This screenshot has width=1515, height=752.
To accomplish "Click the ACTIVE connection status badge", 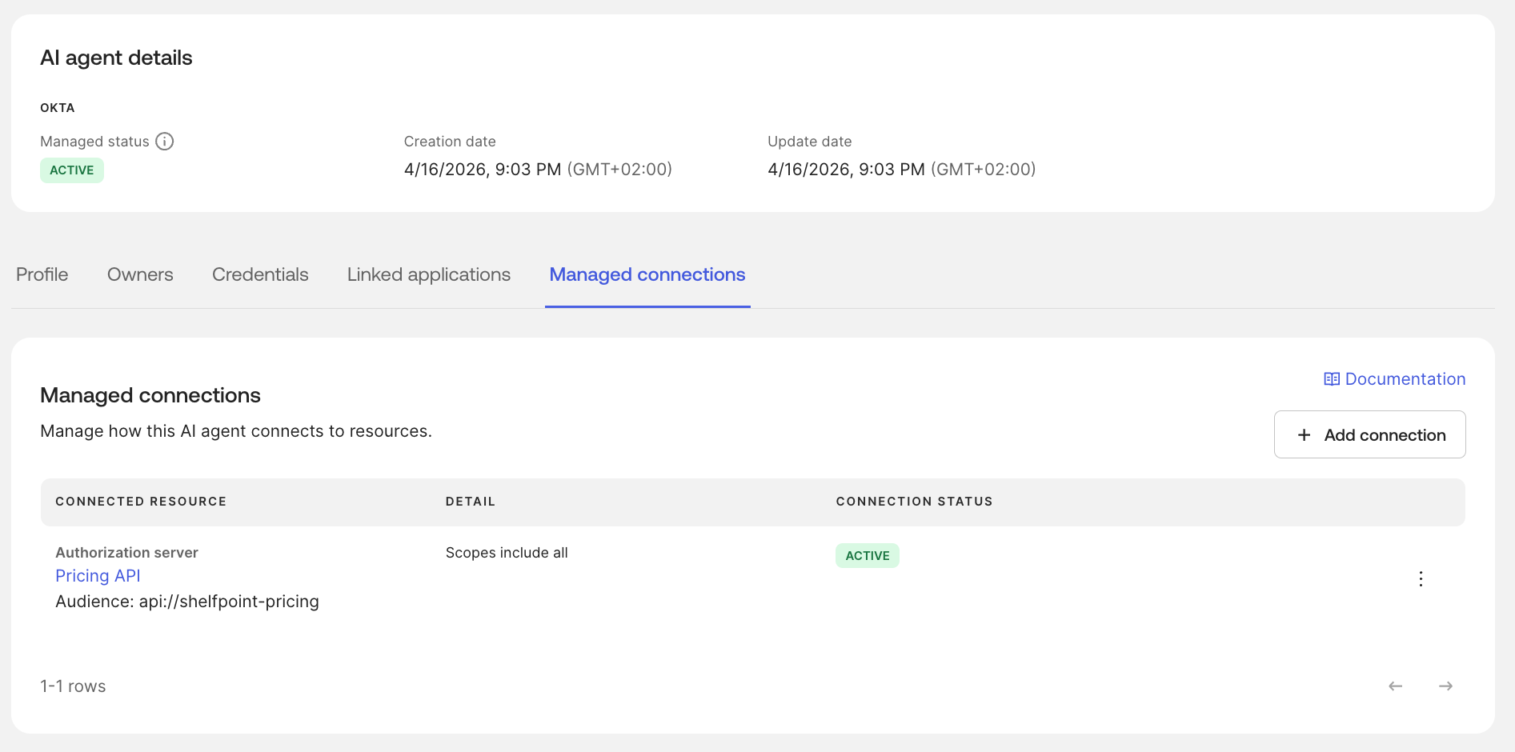I will pos(867,554).
